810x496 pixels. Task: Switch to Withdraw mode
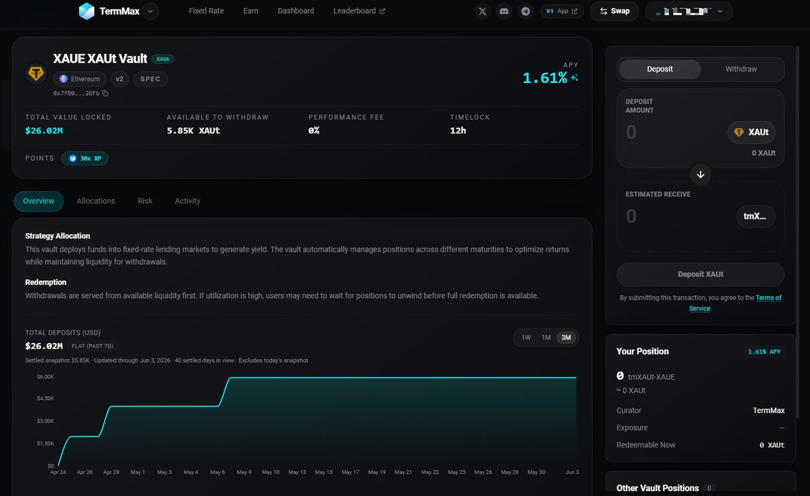pyautogui.click(x=741, y=69)
